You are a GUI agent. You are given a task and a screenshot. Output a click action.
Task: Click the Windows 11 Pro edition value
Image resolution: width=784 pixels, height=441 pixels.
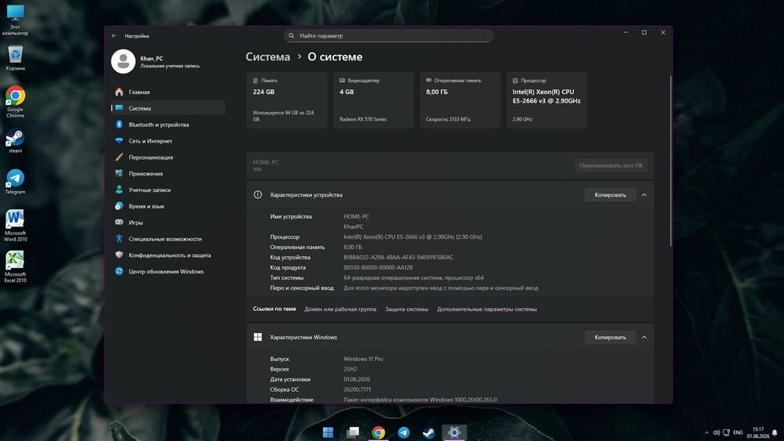tap(363, 359)
